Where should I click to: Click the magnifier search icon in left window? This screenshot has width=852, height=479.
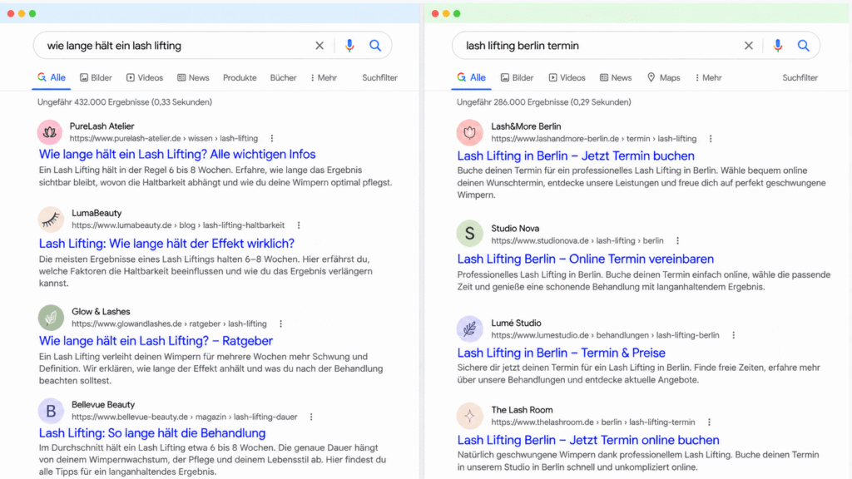375,46
